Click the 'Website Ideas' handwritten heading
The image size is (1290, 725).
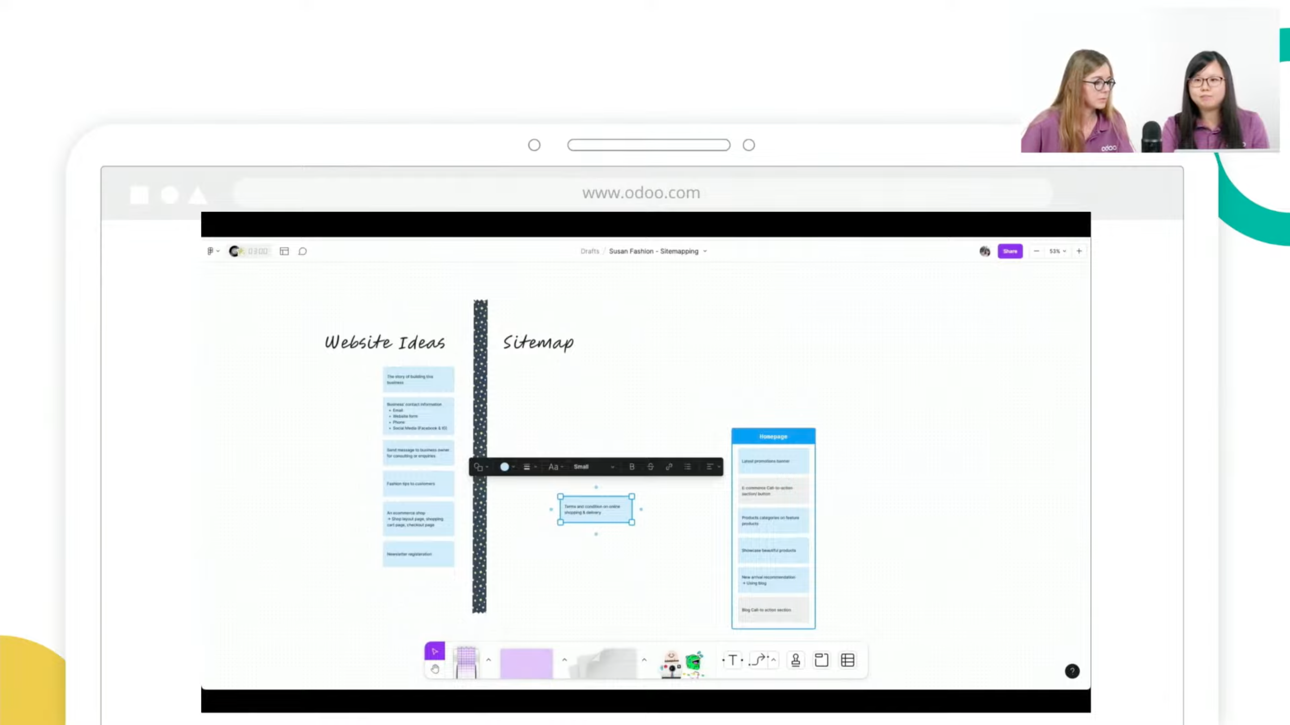[x=384, y=342]
